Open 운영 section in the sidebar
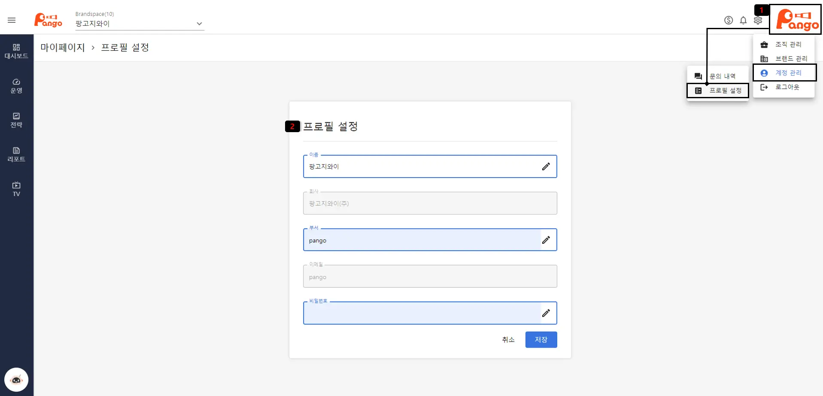 click(x=16, y=86)
